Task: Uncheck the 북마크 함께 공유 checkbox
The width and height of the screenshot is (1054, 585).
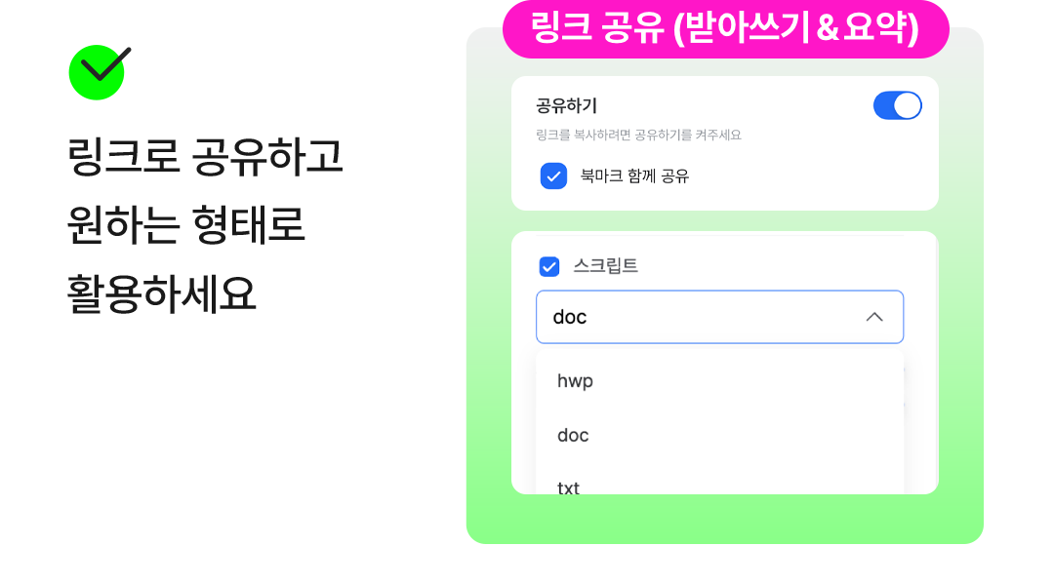Action: (x=553, y=175)
